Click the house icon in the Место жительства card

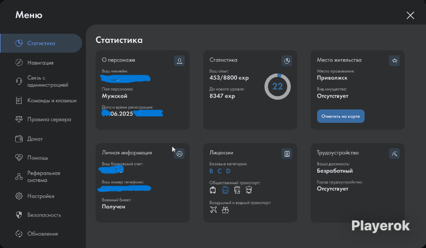(x=395, y=60)
